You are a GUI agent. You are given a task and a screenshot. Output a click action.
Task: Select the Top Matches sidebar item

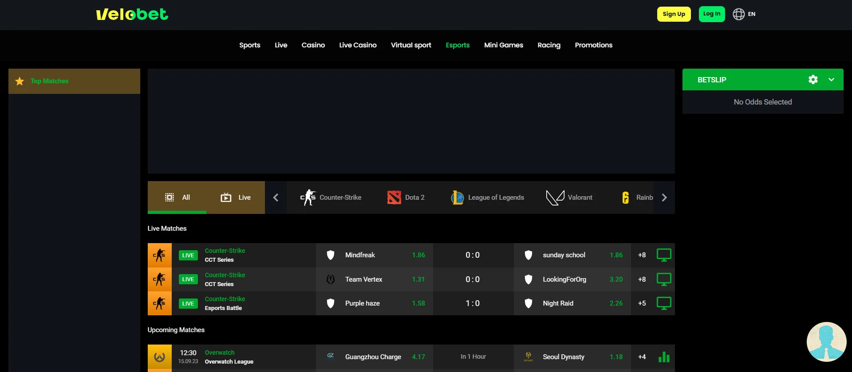(x=74, y=81)
